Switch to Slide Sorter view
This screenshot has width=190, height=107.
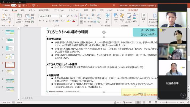(144, 102)
